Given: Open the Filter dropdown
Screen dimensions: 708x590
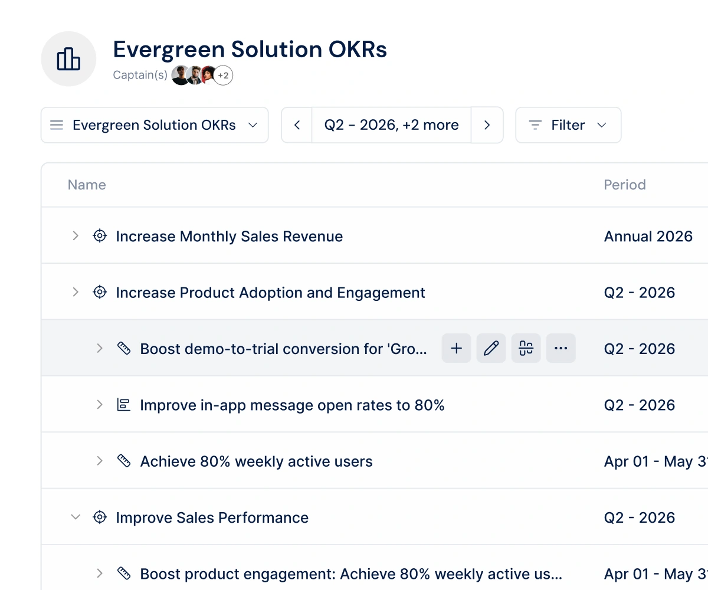Looking at the screenshot, I should pos(568,125).
